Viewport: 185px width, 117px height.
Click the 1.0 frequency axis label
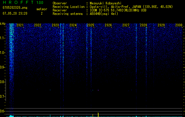click(x=2, y=53)
